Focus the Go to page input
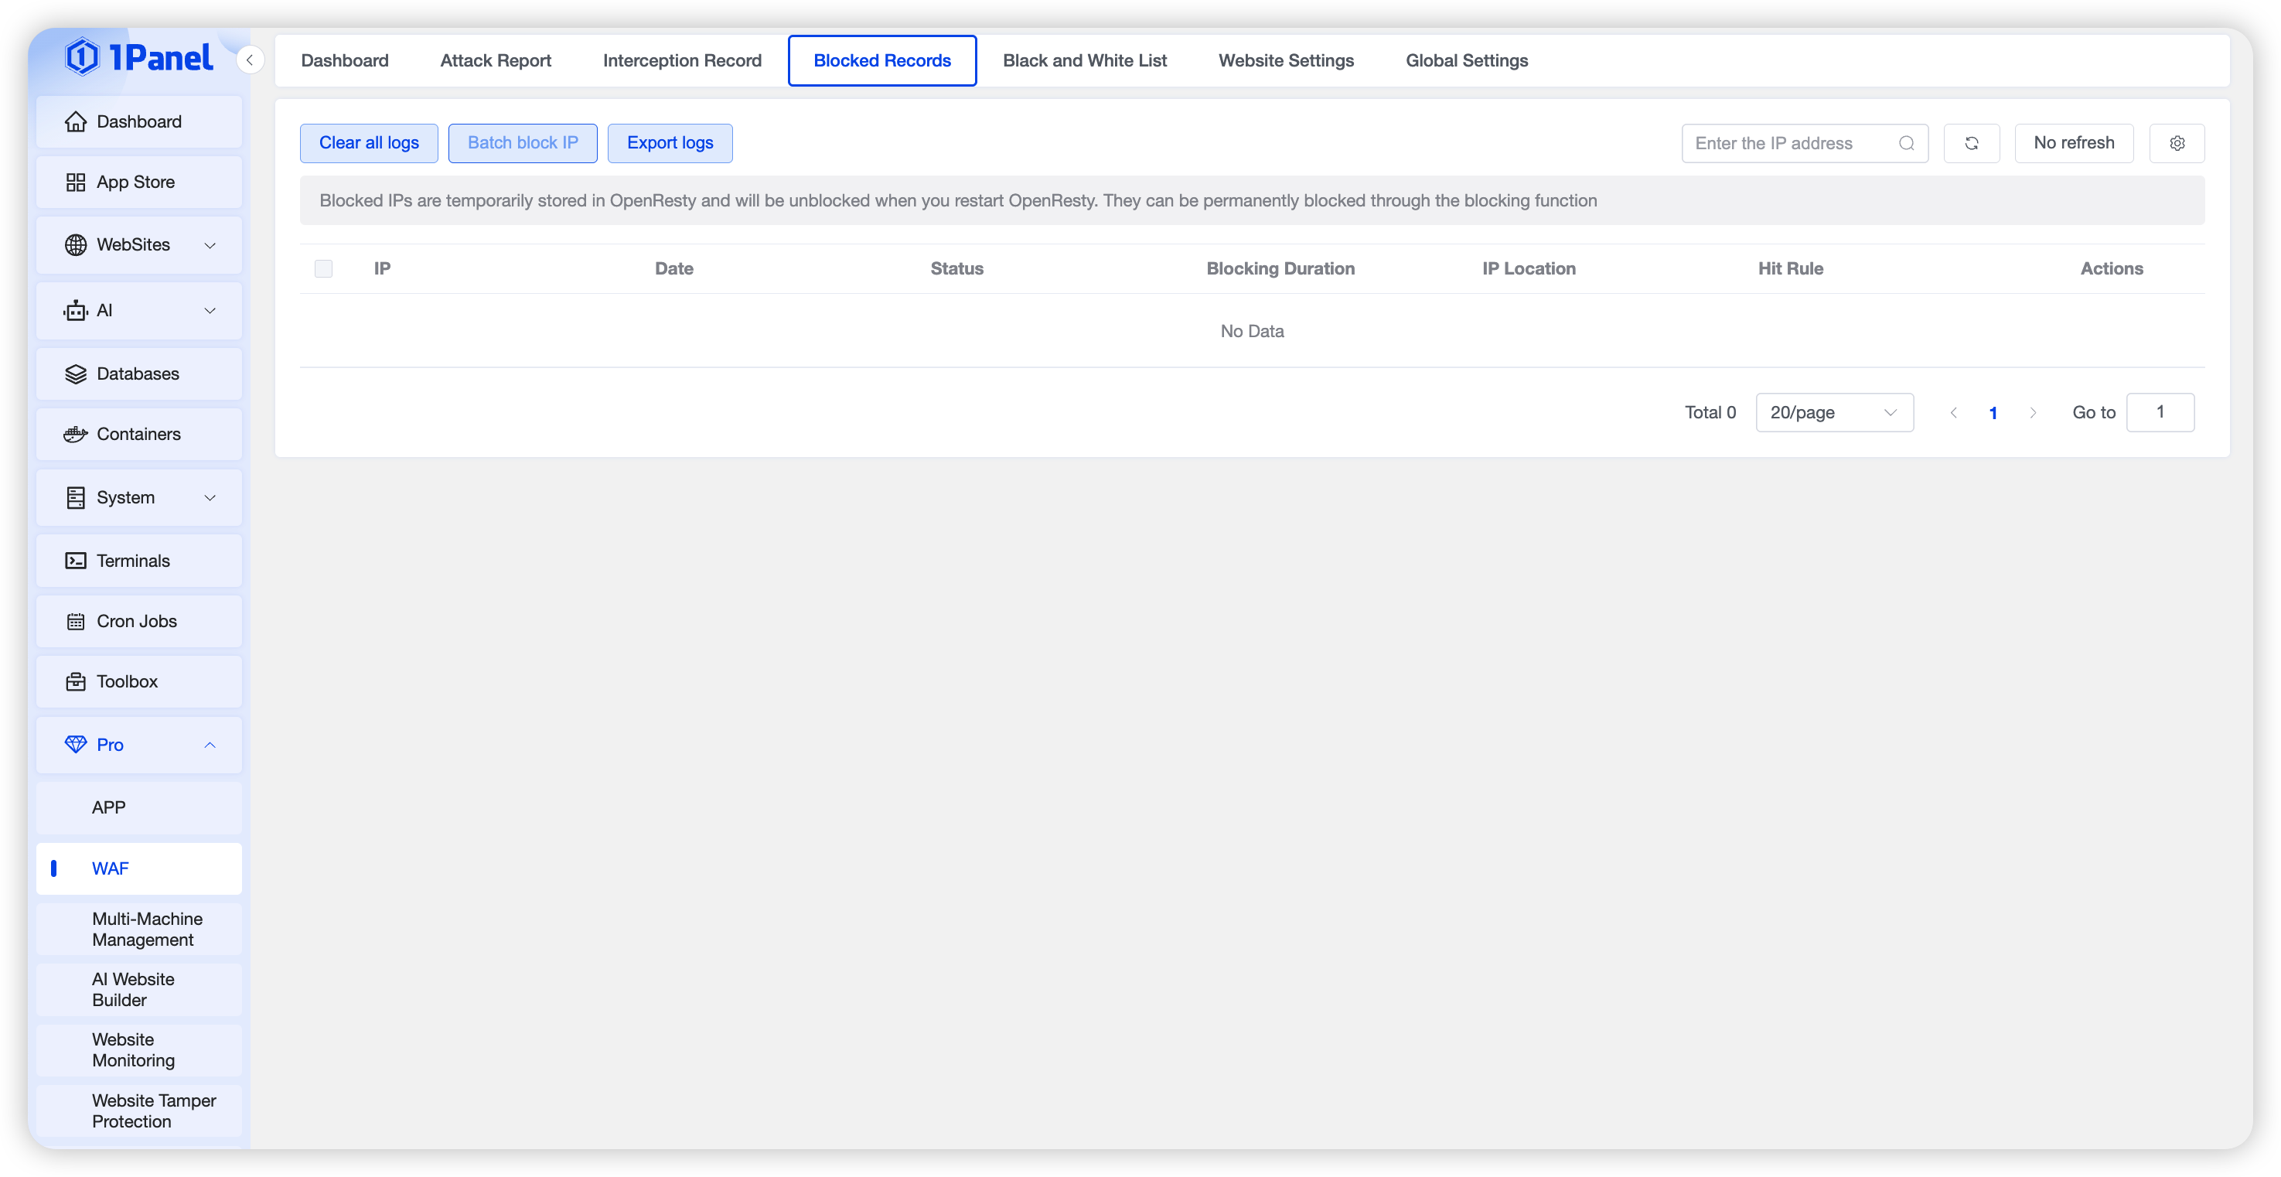Image resolution: width=2281 pixels, height=1177 pixels. 2159,413
